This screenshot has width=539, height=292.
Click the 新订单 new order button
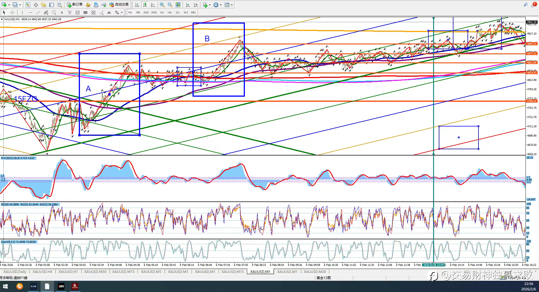pos(75,5)
